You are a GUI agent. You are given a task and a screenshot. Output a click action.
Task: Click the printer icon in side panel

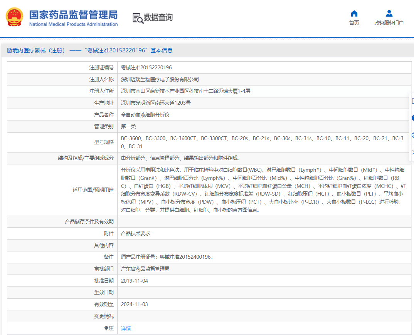pos(412,135)
